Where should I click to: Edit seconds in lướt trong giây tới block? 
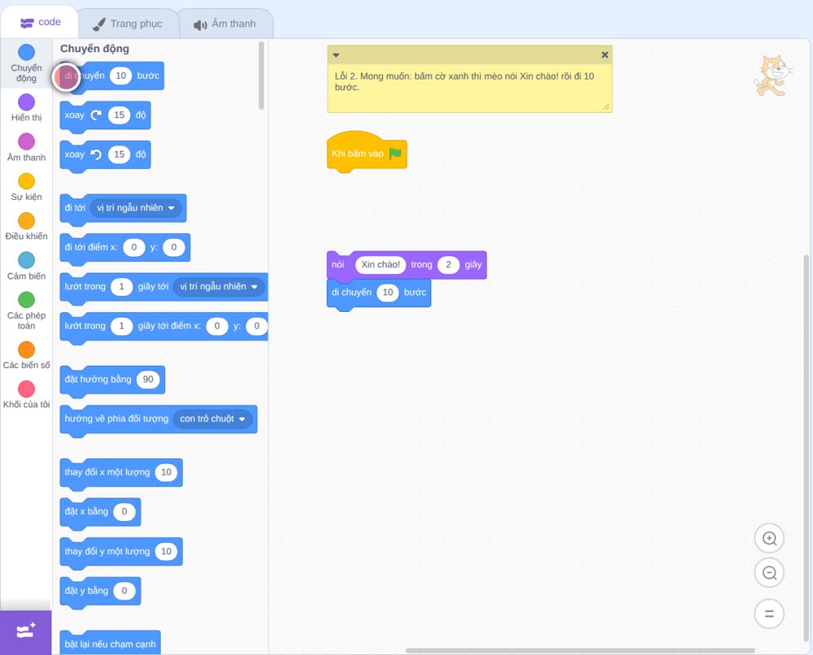click(x=121, y=287)
